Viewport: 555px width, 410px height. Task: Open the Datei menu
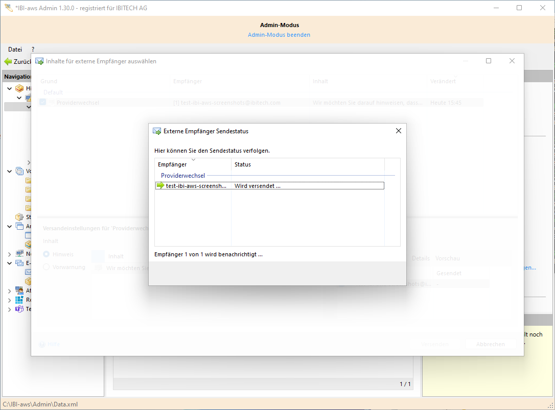pos(15,50)
